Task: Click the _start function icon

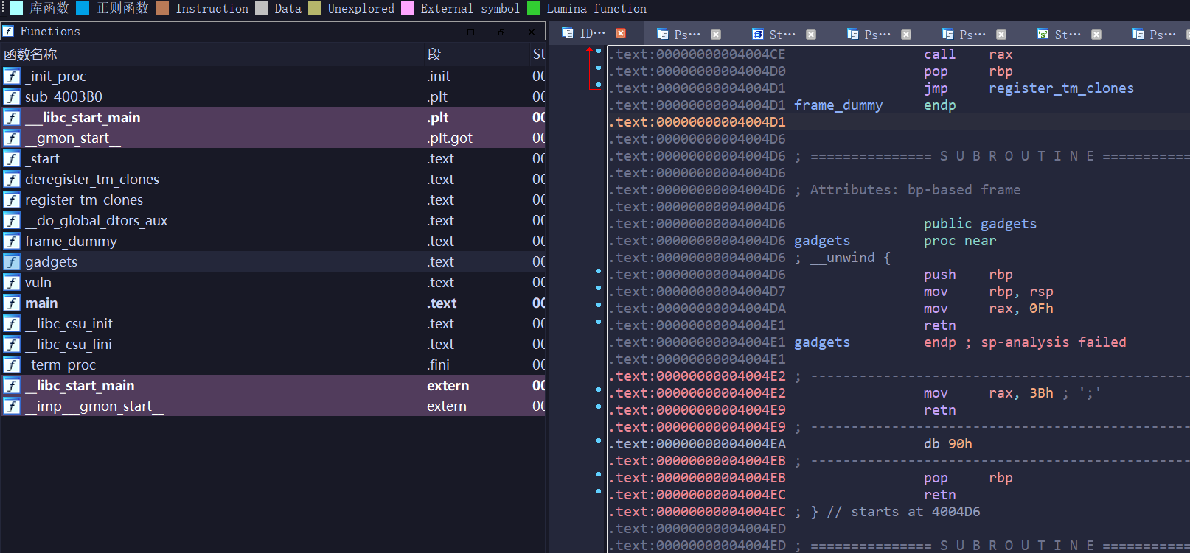Action: point(12,158)
